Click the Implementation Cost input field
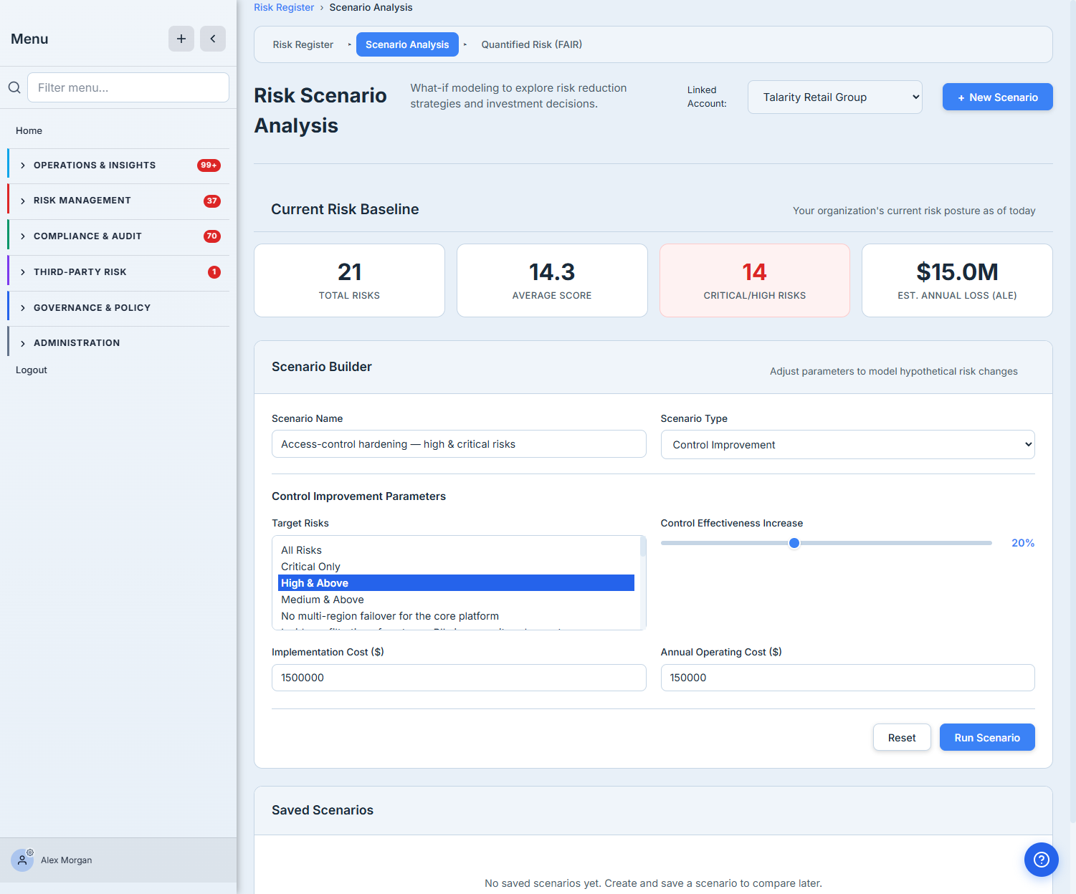The height and width of the screenshot is (894, 1076). coord(459,678)
